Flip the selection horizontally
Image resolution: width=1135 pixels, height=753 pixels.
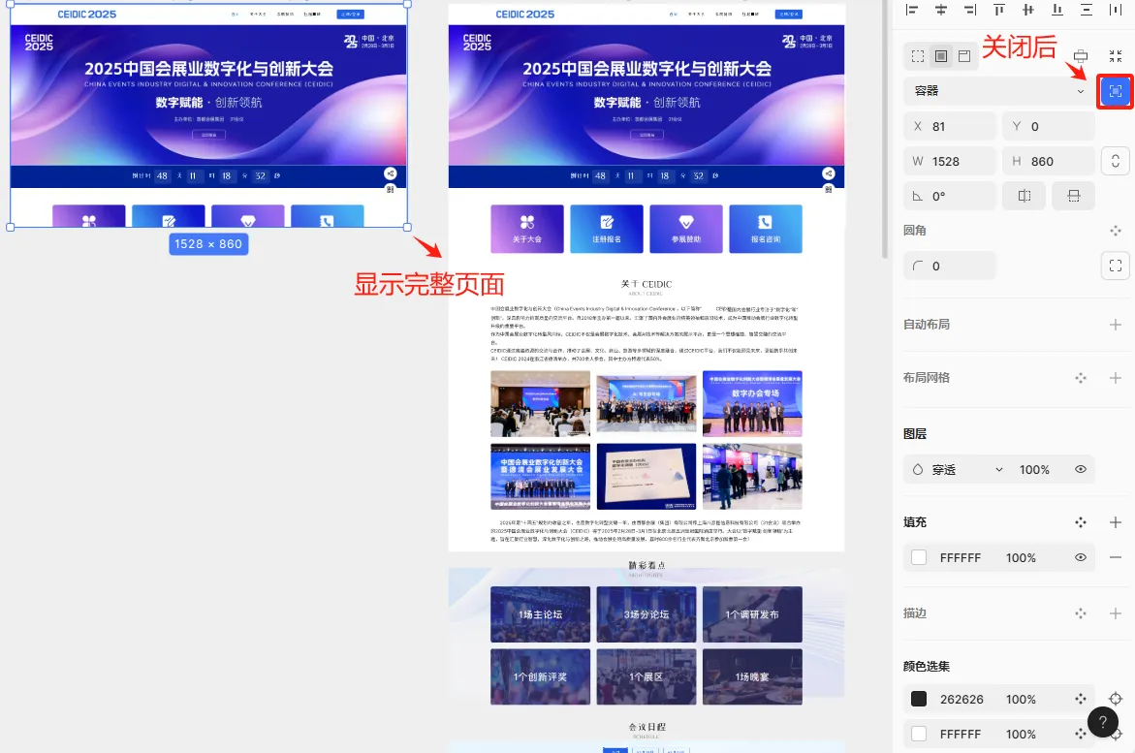pos(1025,196)
